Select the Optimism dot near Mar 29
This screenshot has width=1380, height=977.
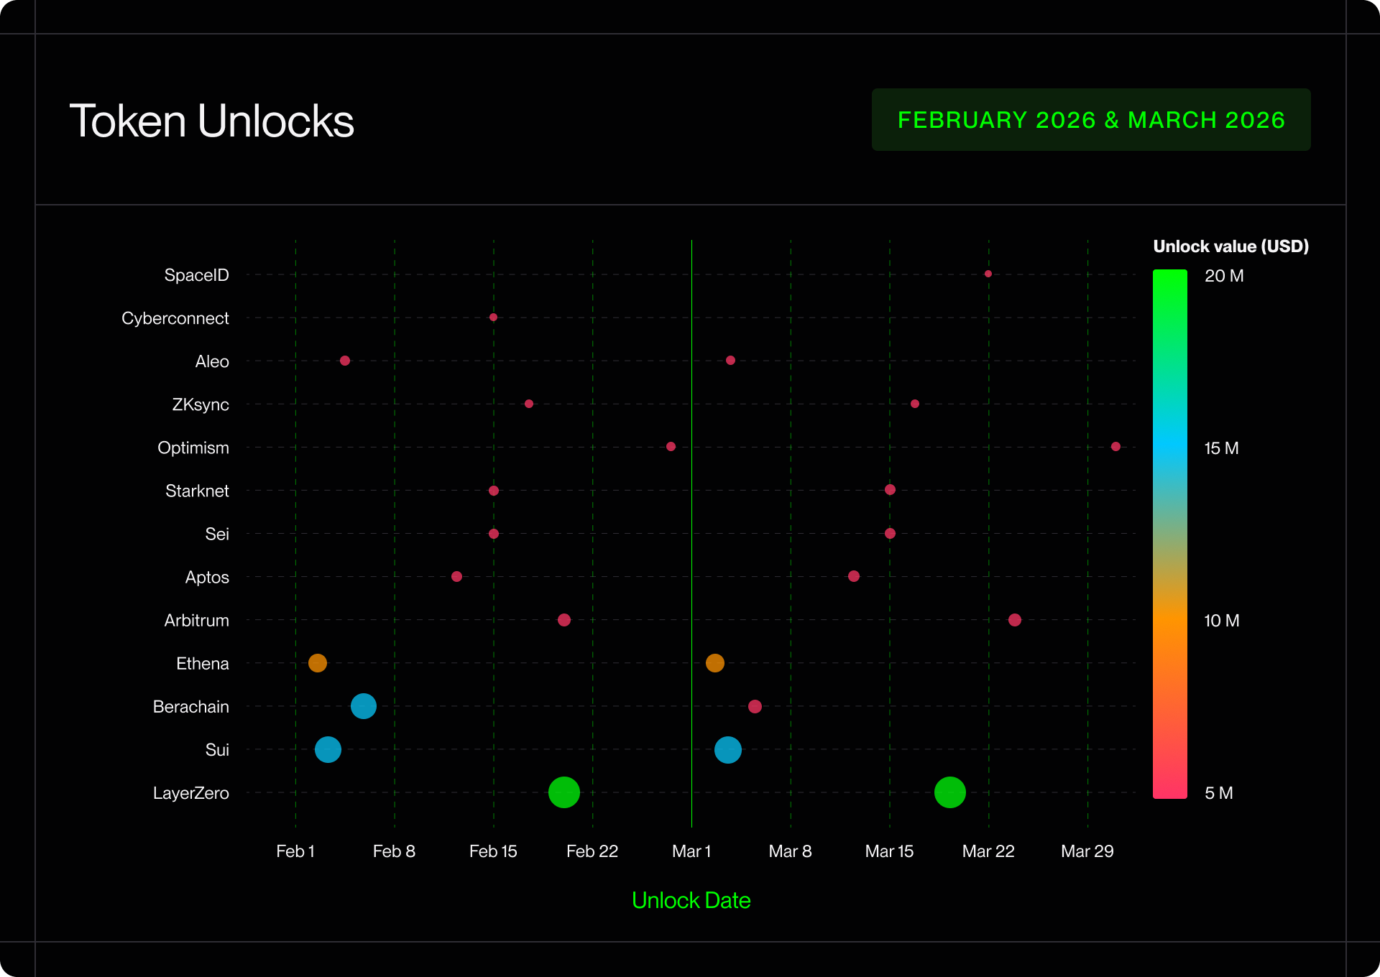[x=1115, y=446]
